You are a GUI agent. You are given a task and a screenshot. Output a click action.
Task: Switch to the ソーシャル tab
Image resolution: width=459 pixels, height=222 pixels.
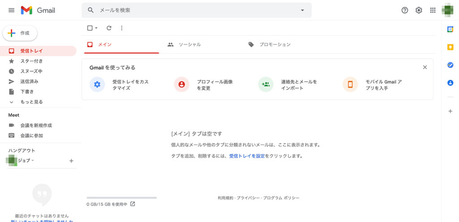coord(201,45)
